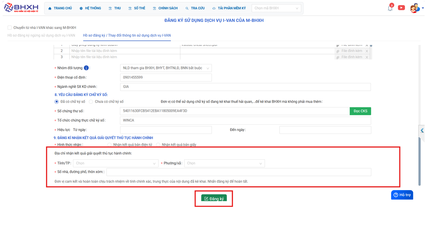Open the Tỉnh/TP dropdown

tap(116, 163)
